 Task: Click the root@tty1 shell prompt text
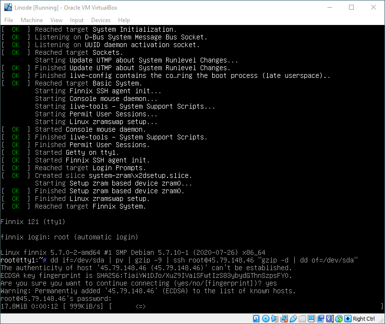24,260
